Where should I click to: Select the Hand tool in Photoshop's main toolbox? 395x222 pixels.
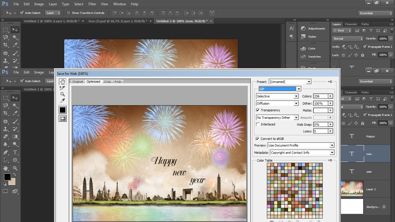(x=5, y=168)
